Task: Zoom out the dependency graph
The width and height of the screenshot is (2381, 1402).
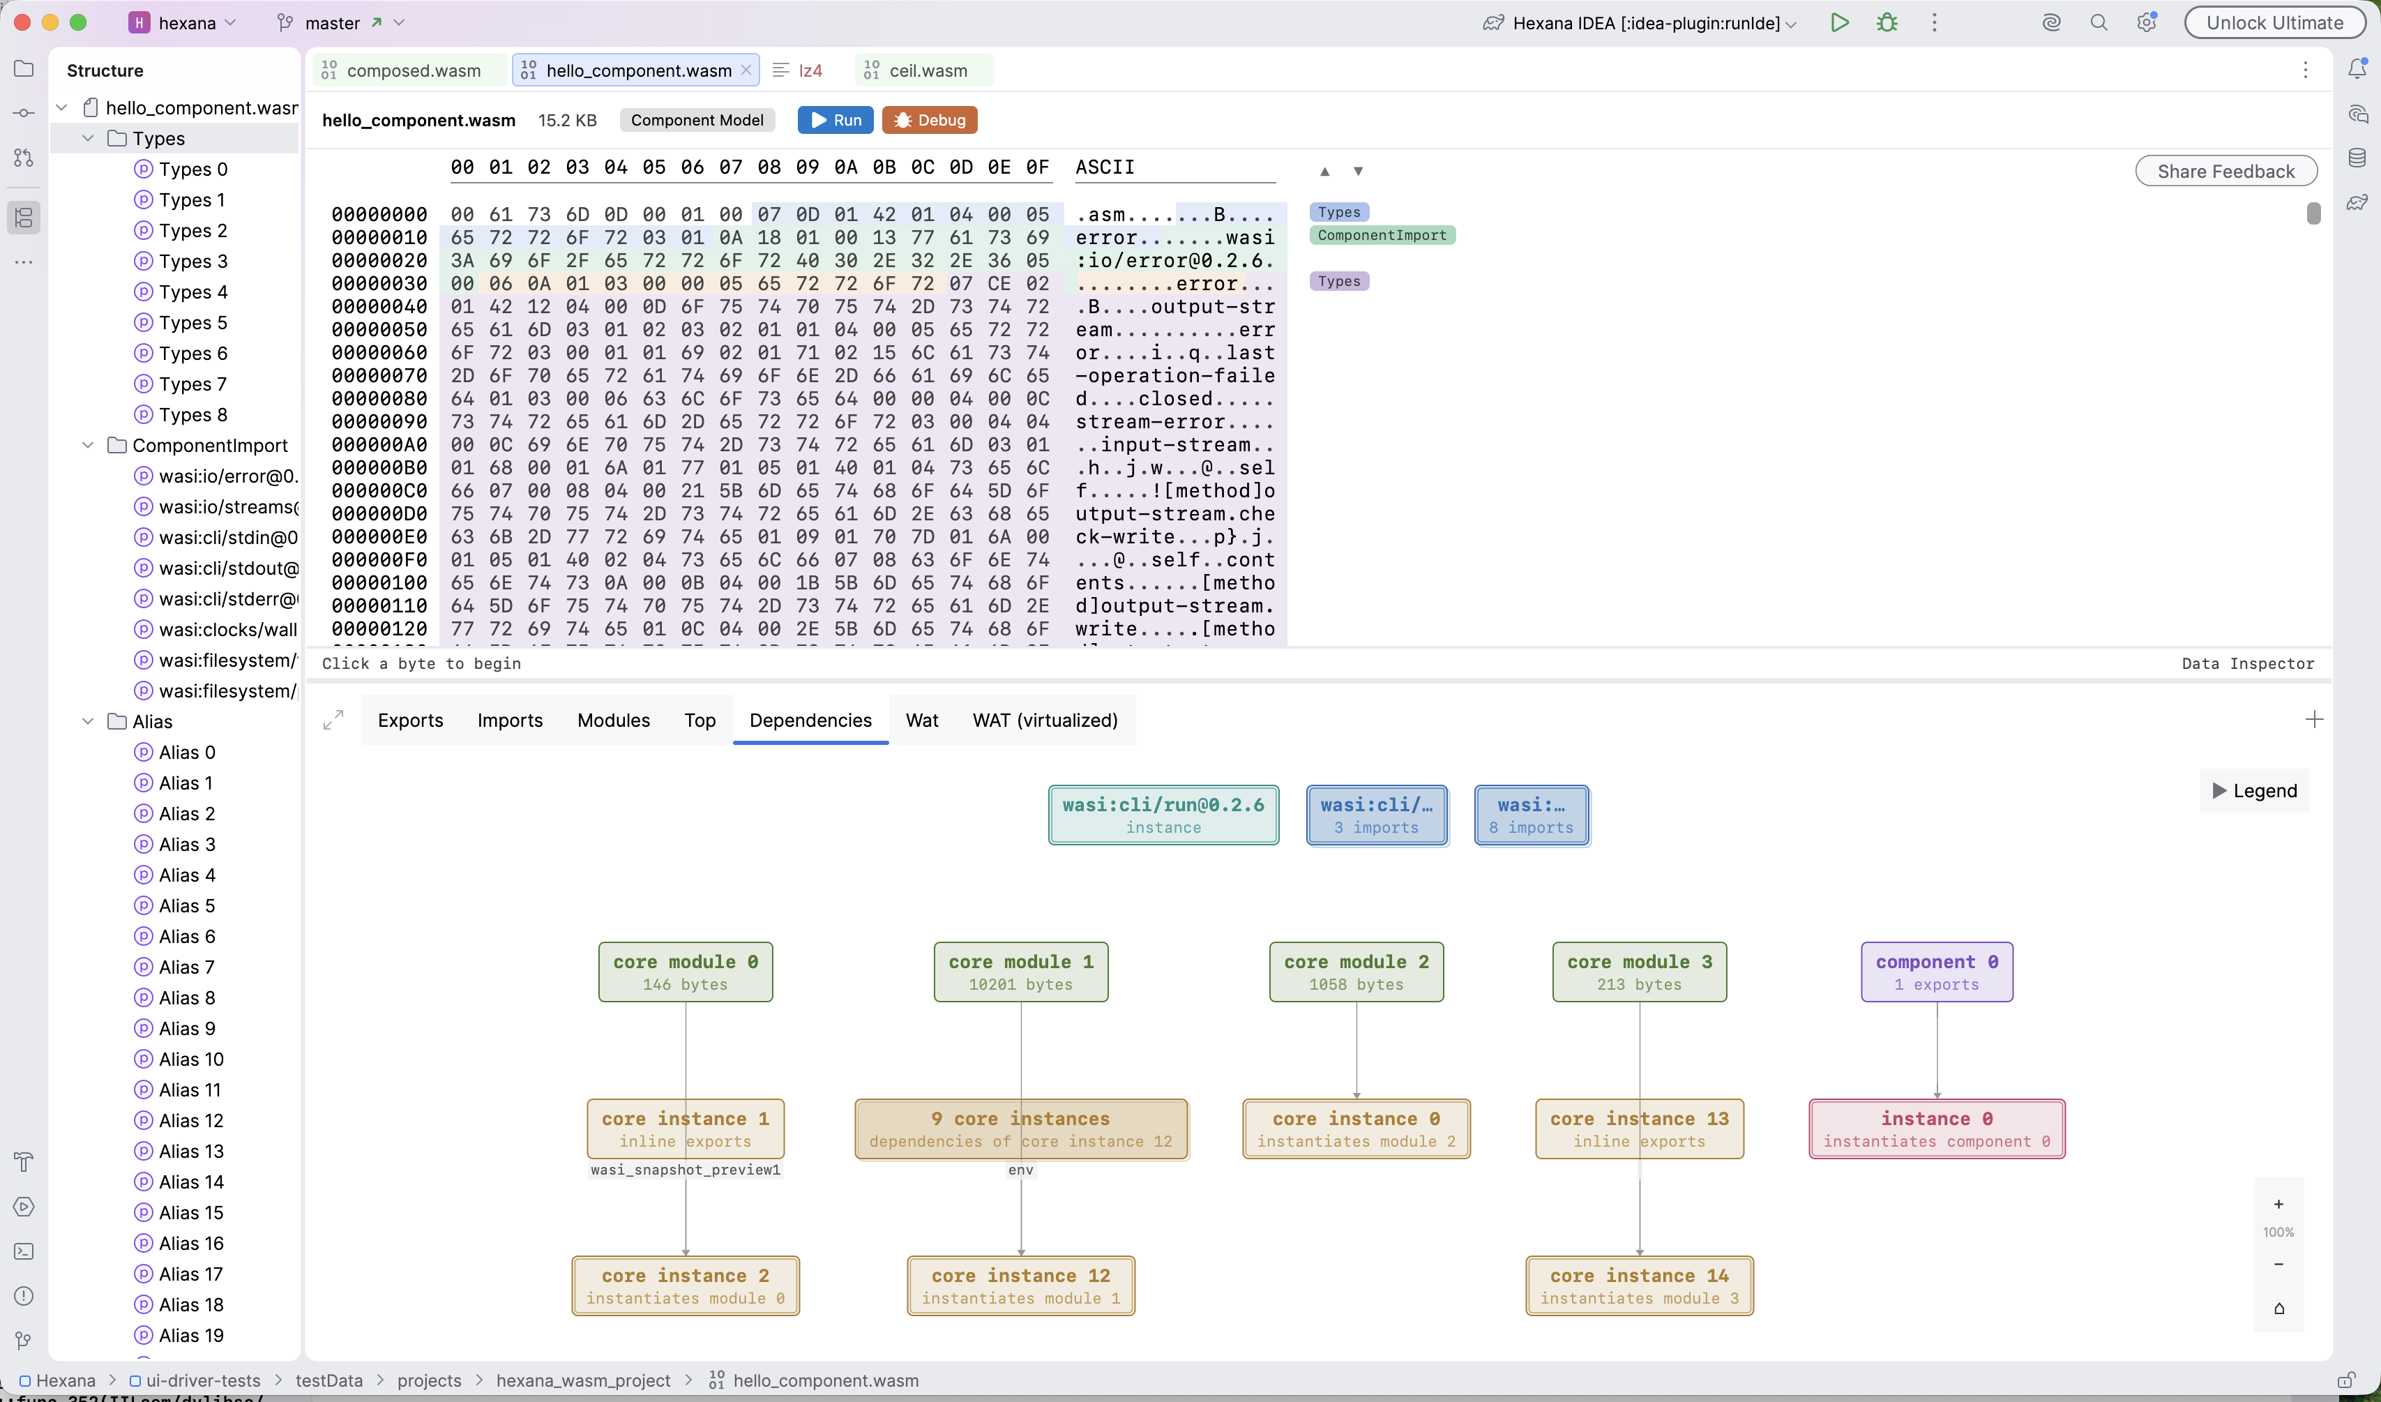Action: [2279, 1264]
